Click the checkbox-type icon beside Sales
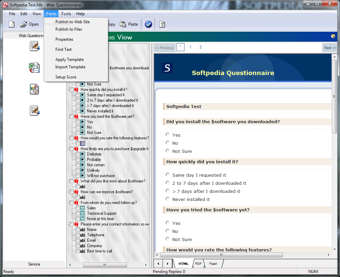 click(83, 208)
